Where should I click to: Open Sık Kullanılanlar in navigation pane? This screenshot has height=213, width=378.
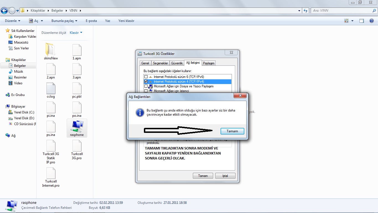click(x=23, y=31)
